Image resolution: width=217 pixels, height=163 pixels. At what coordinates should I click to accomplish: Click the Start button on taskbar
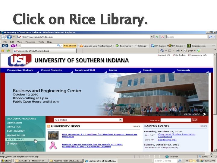tap(6, 161)
